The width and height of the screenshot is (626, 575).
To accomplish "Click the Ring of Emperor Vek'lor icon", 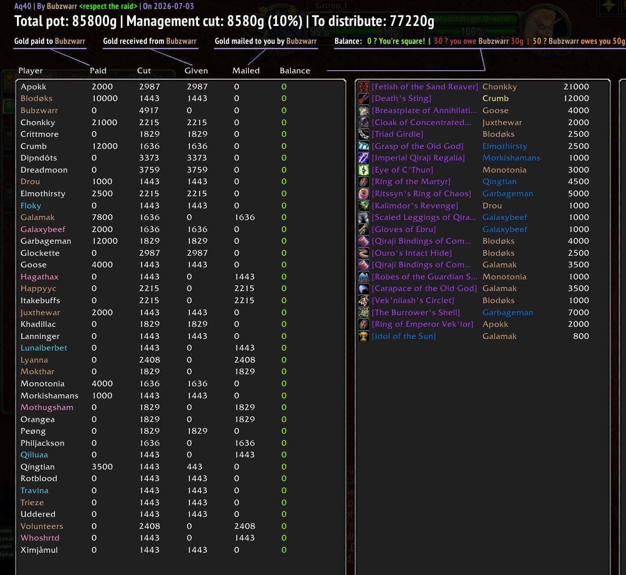I will [x=364, y=324].
